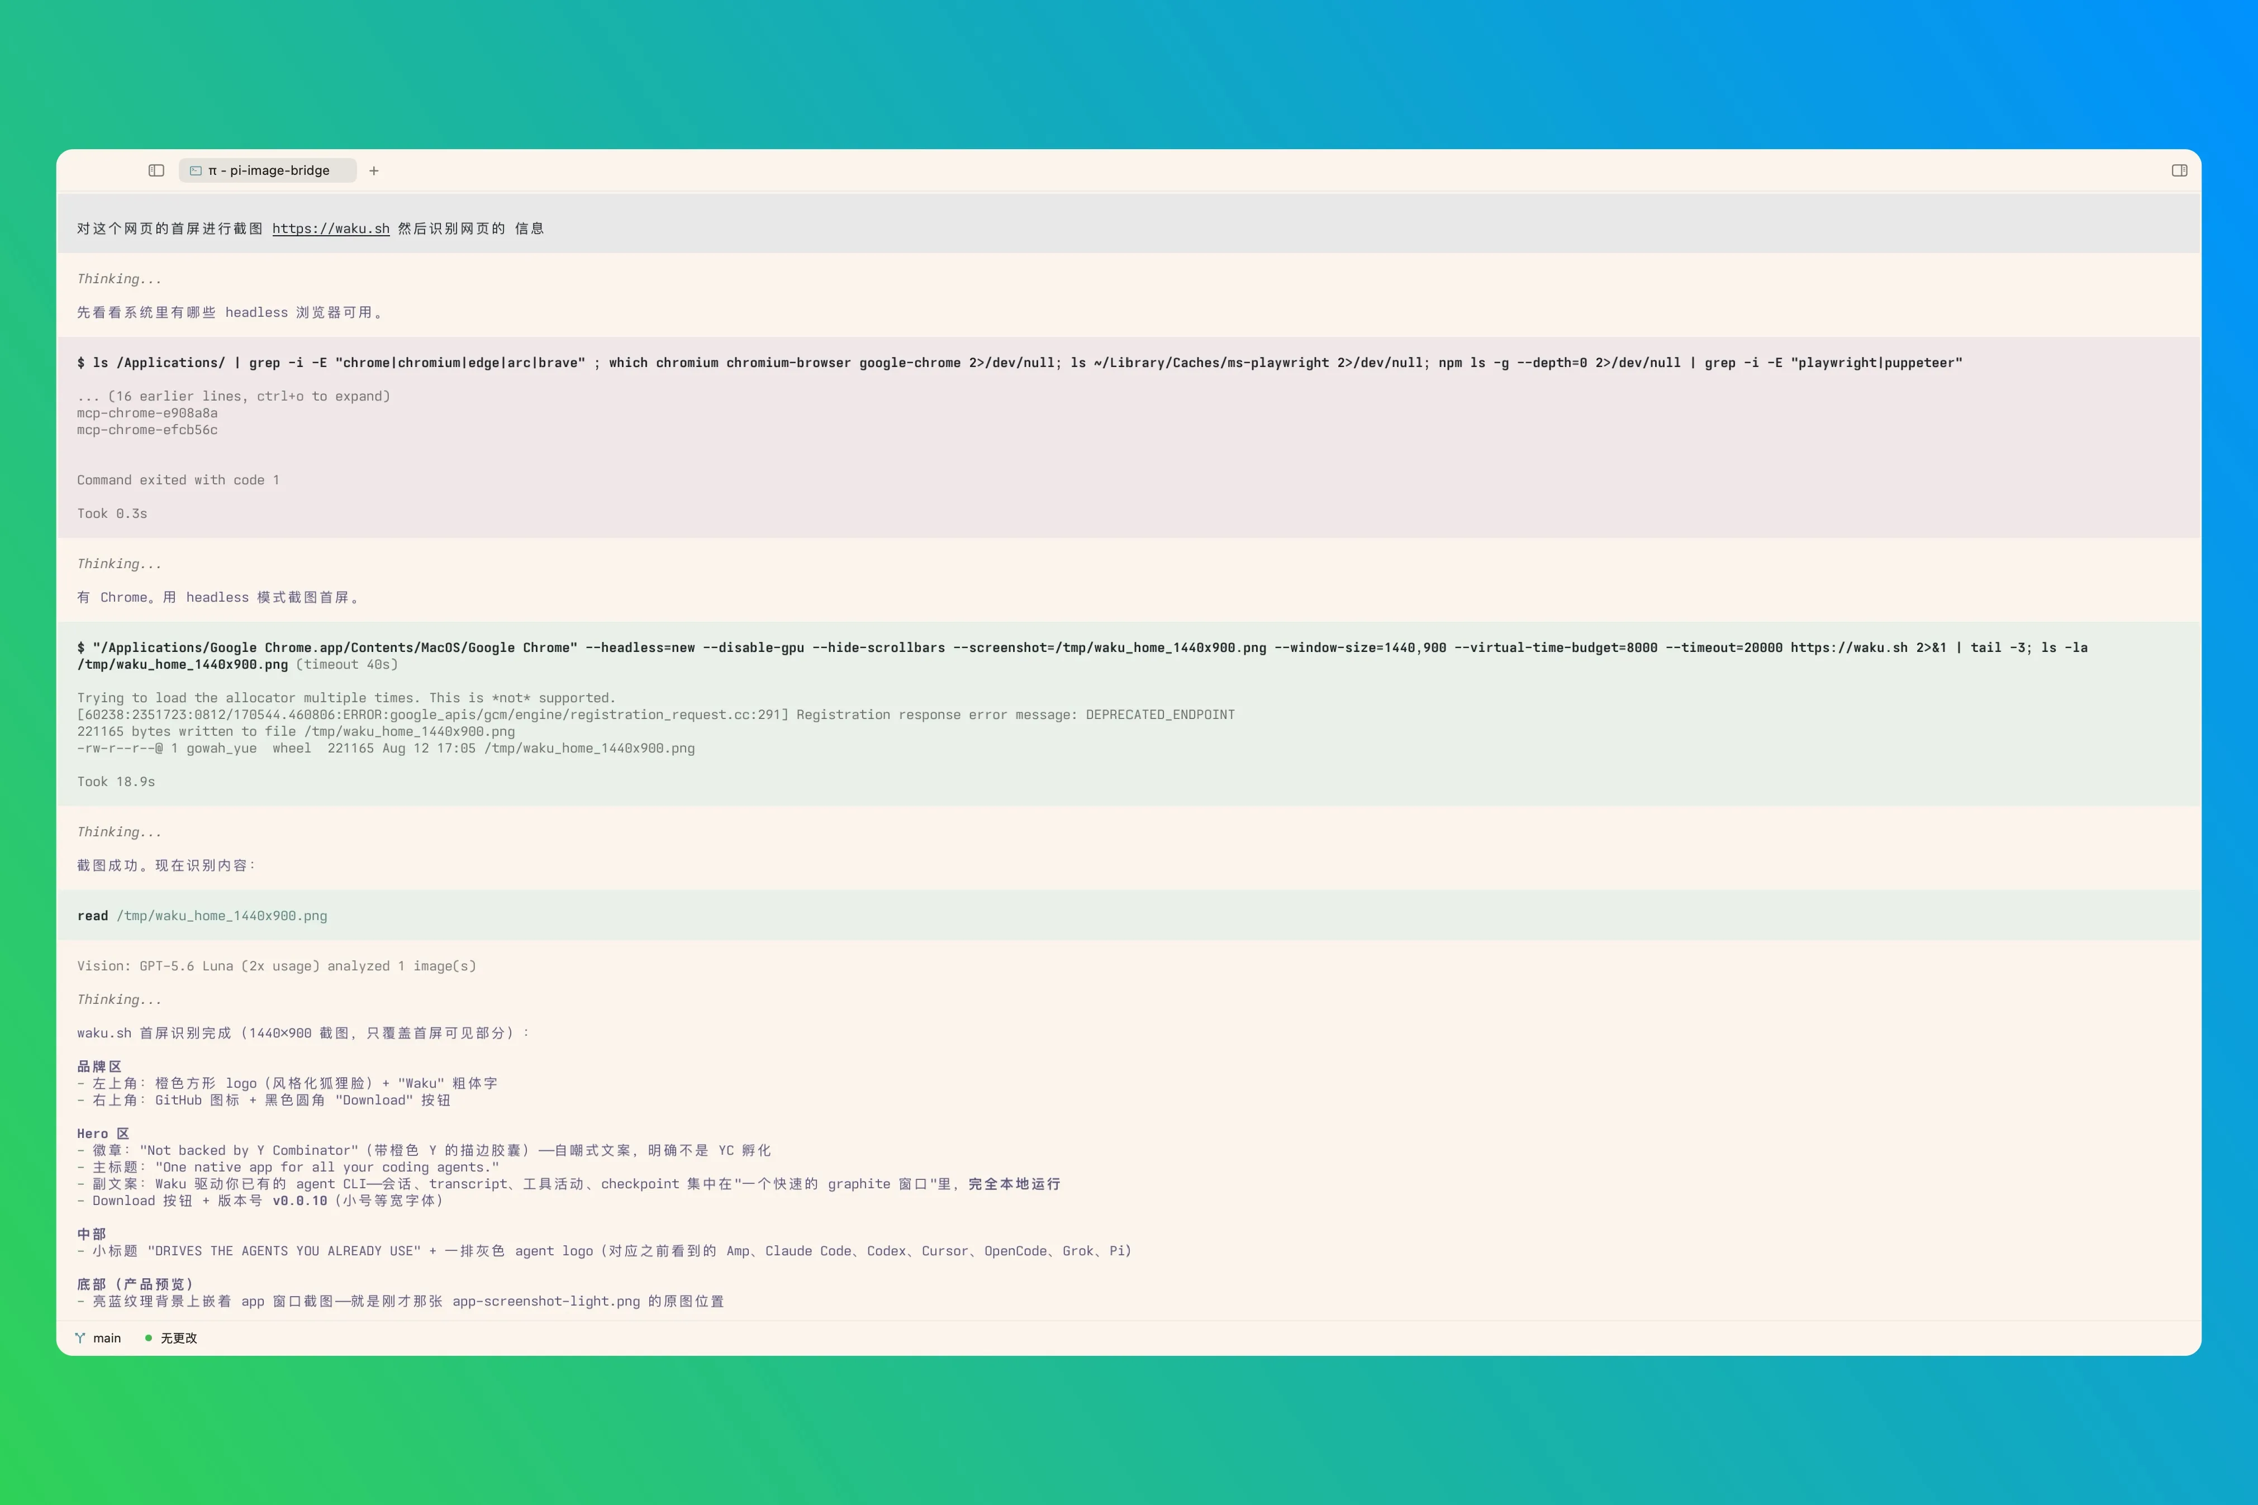The width and height of the screenshot is (2258, 1505).
Task: Click the Took 0.3s timing line
Action: pyautogui.click(x=112, y=513)
